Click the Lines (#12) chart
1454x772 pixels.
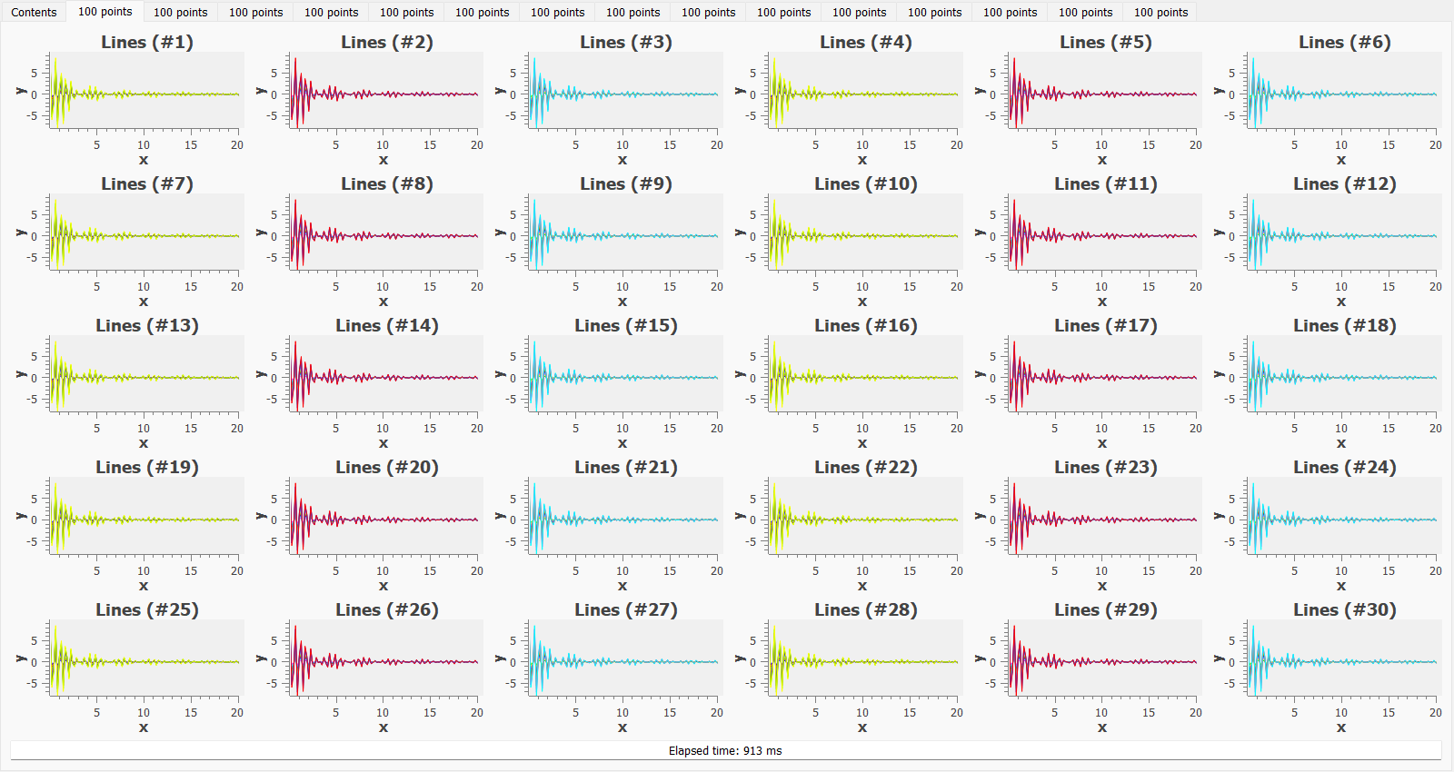click(1344, 233)
